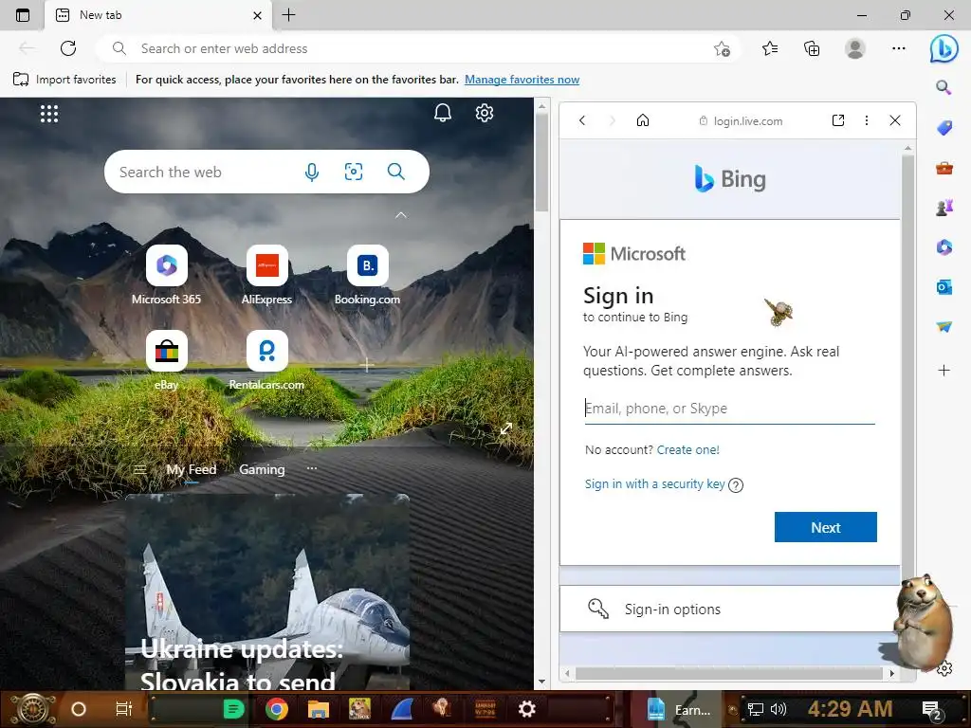
Task: Switch to the Gaming feed tab
Action: (262, 469)
